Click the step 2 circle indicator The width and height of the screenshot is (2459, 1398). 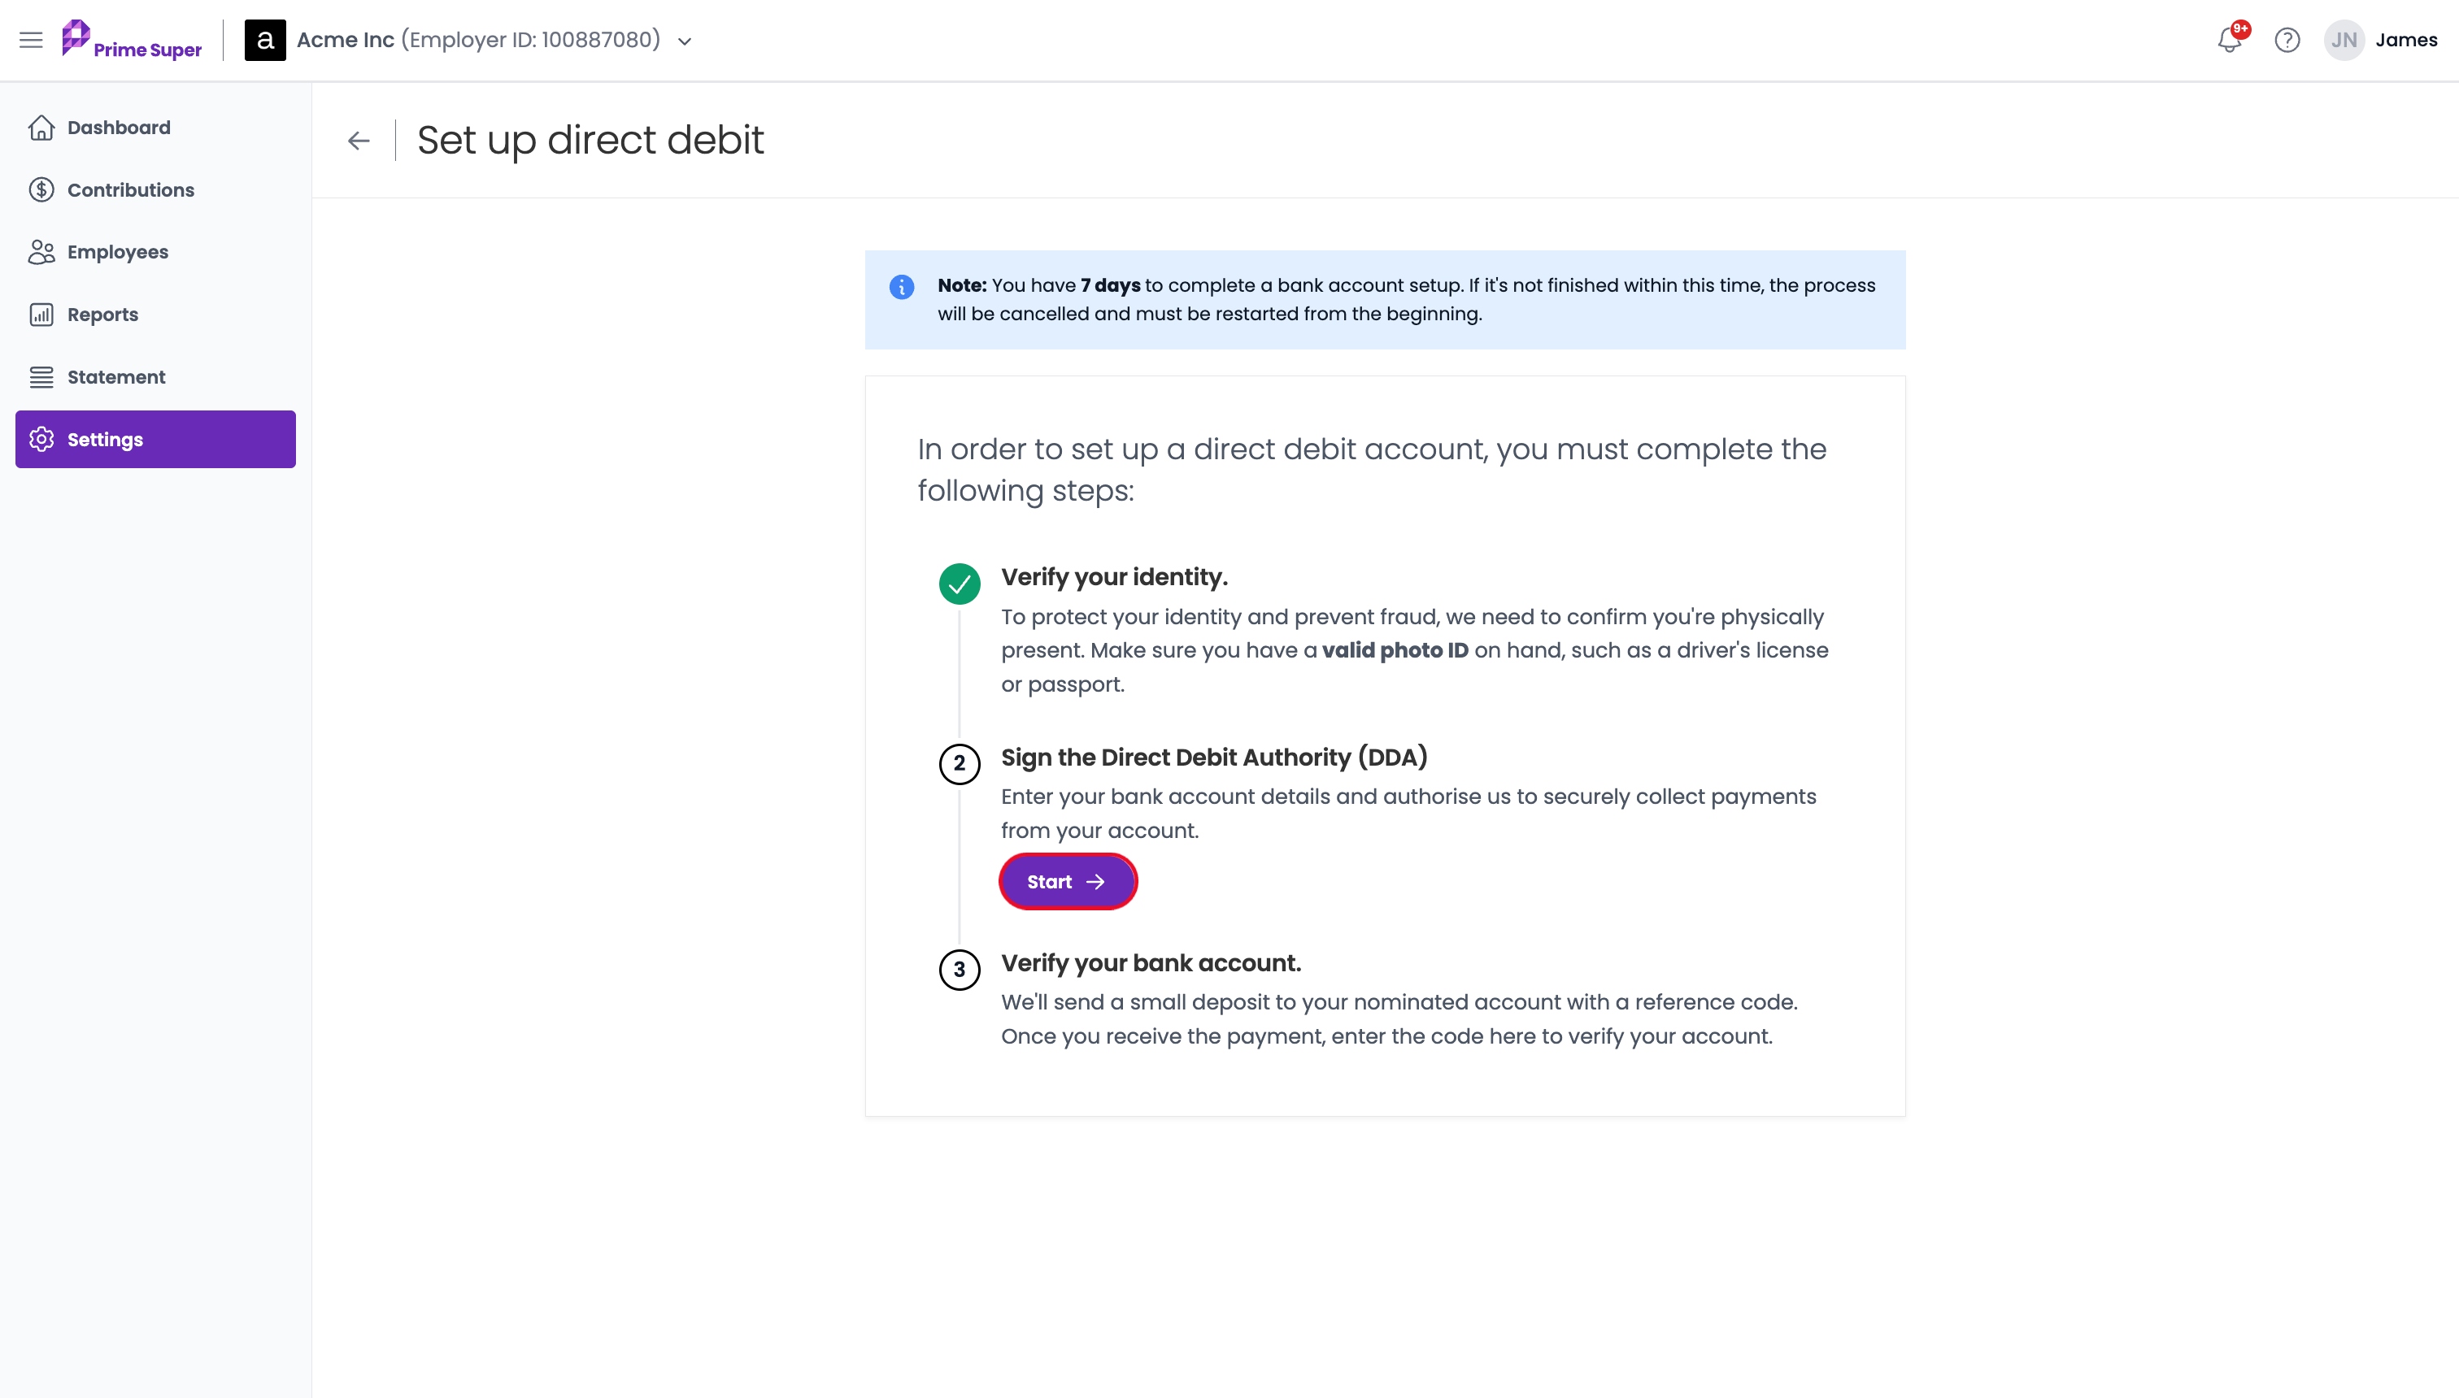[x=959, y=763]
